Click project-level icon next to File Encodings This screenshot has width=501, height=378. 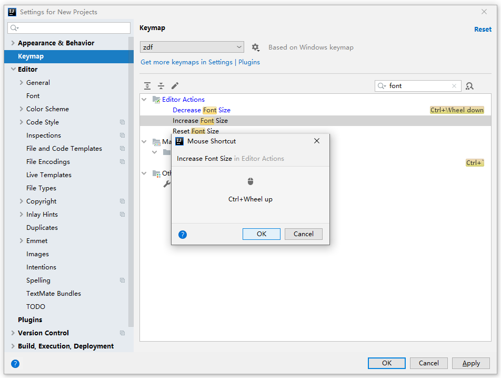point(123,162)
